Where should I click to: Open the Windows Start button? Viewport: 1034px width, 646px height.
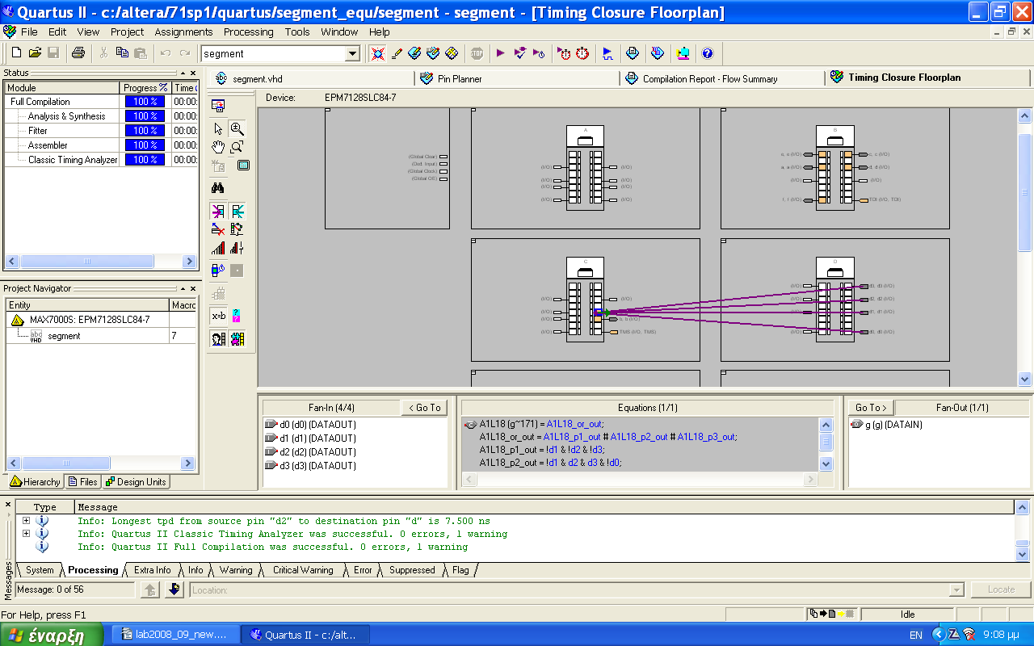pos(52,635)
